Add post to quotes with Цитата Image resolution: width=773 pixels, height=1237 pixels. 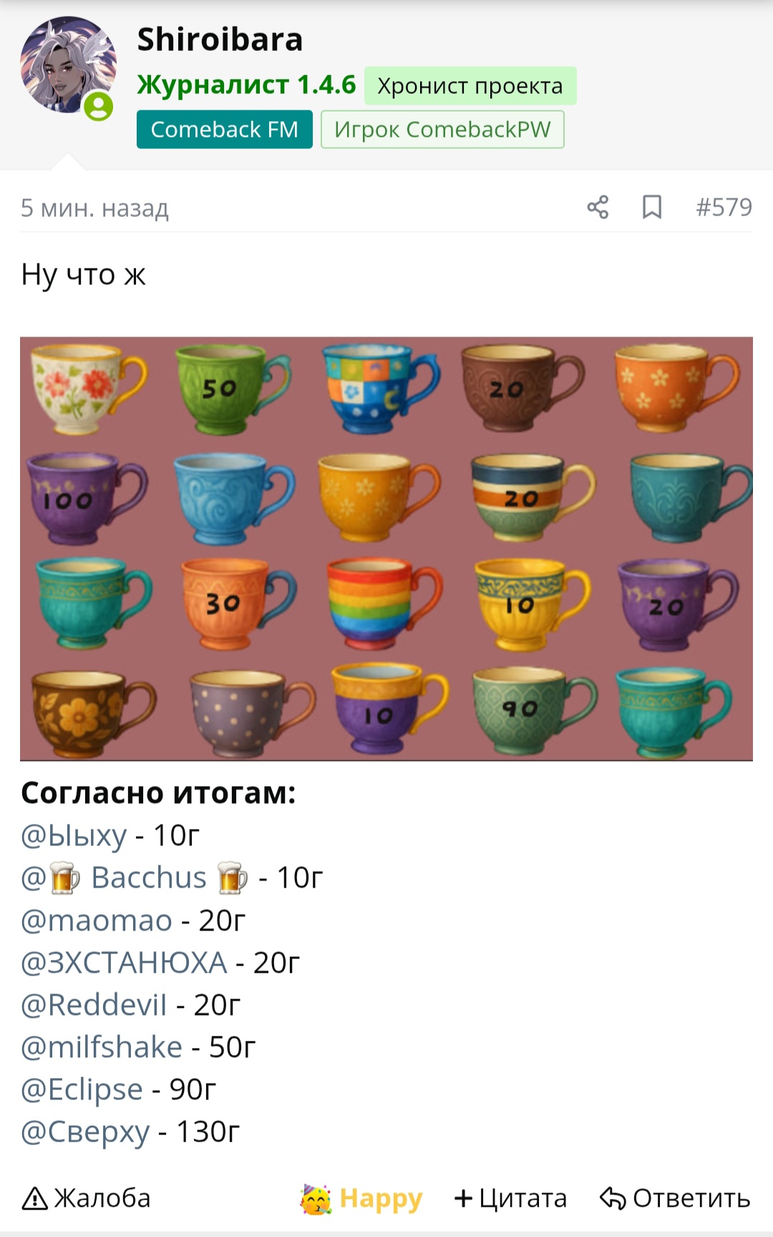[510, 1198]
